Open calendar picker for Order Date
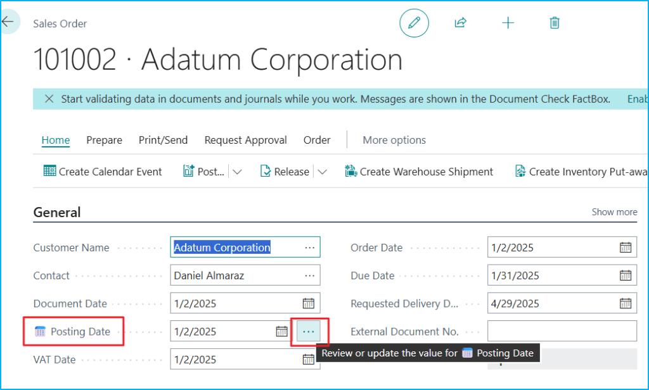This screenshot has height=390, width=649. (x=625, y=248)
